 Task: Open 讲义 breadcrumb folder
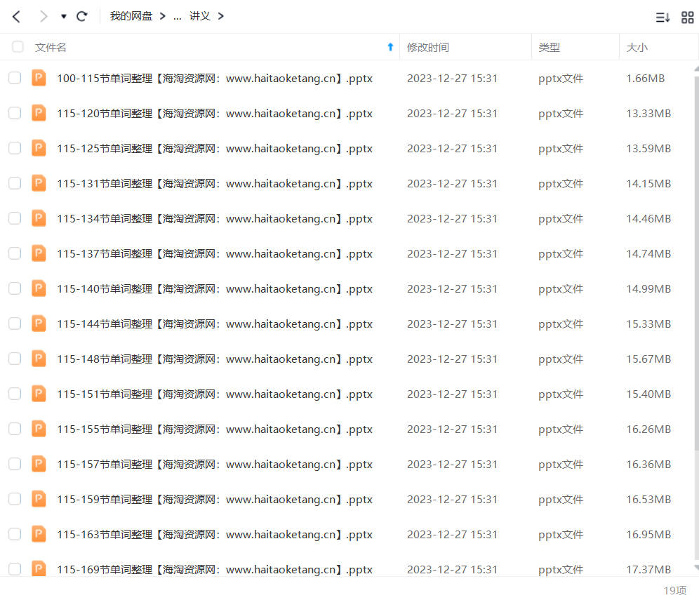click(x=199, y=16)
